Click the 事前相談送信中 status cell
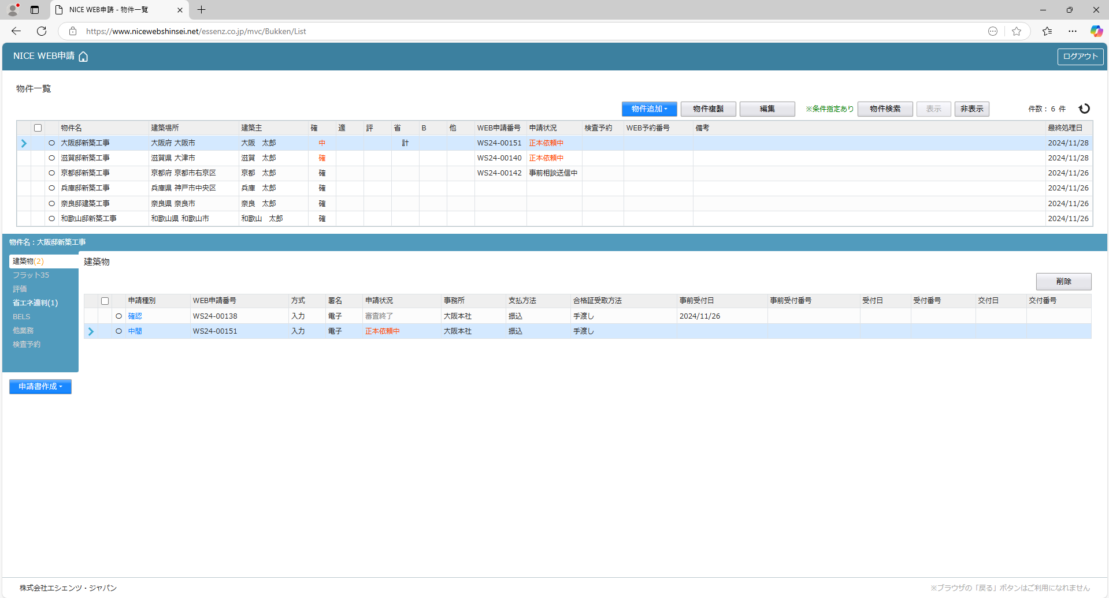Image resolution: width=1109 pixels, height=598 pixels. [553, 173]
